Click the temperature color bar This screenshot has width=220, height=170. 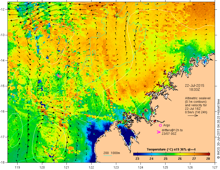coord(171,154)
